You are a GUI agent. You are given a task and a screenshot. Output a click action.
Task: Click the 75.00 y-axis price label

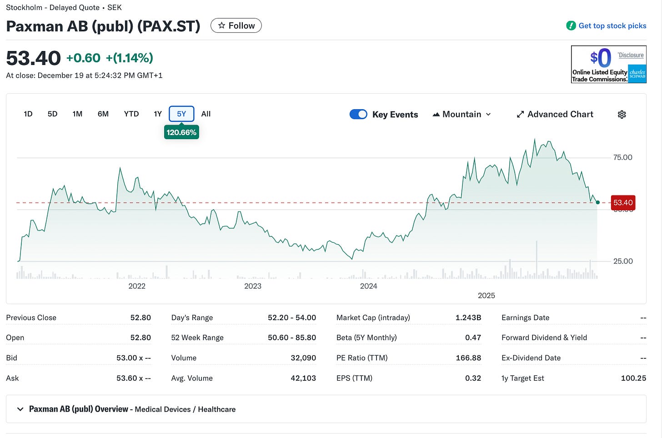623,157
